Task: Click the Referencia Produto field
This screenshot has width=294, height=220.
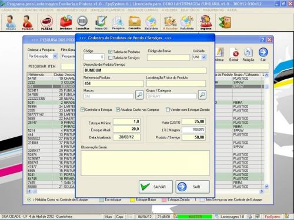Action: (x=113, y=83)
